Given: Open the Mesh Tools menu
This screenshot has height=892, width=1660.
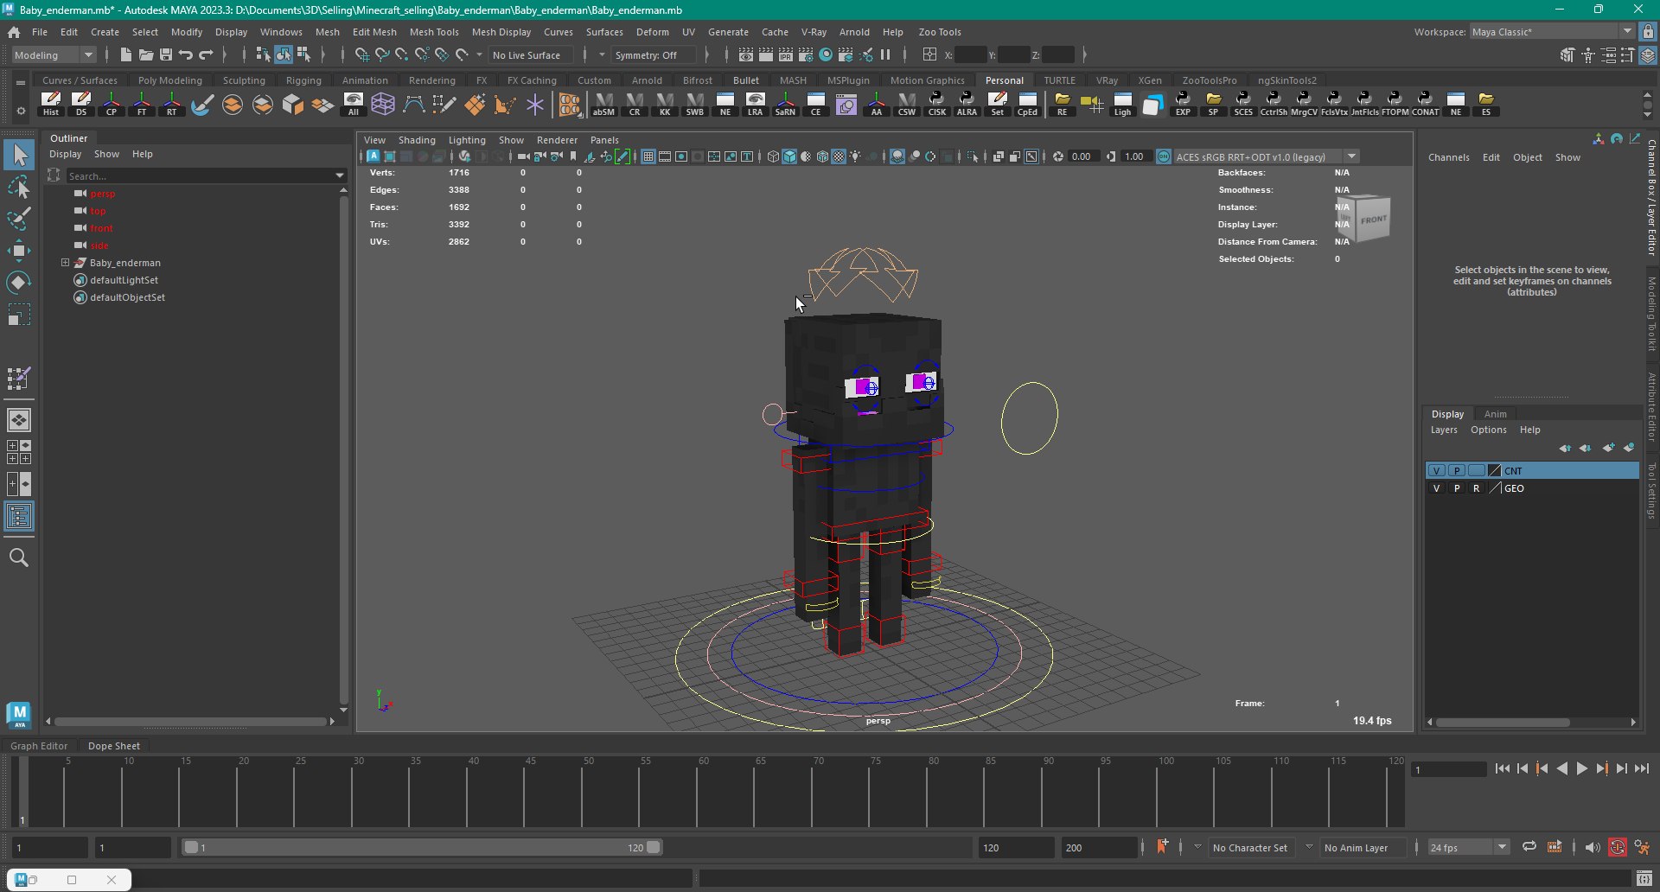Looking at the screenshot, I should [434, 32].
